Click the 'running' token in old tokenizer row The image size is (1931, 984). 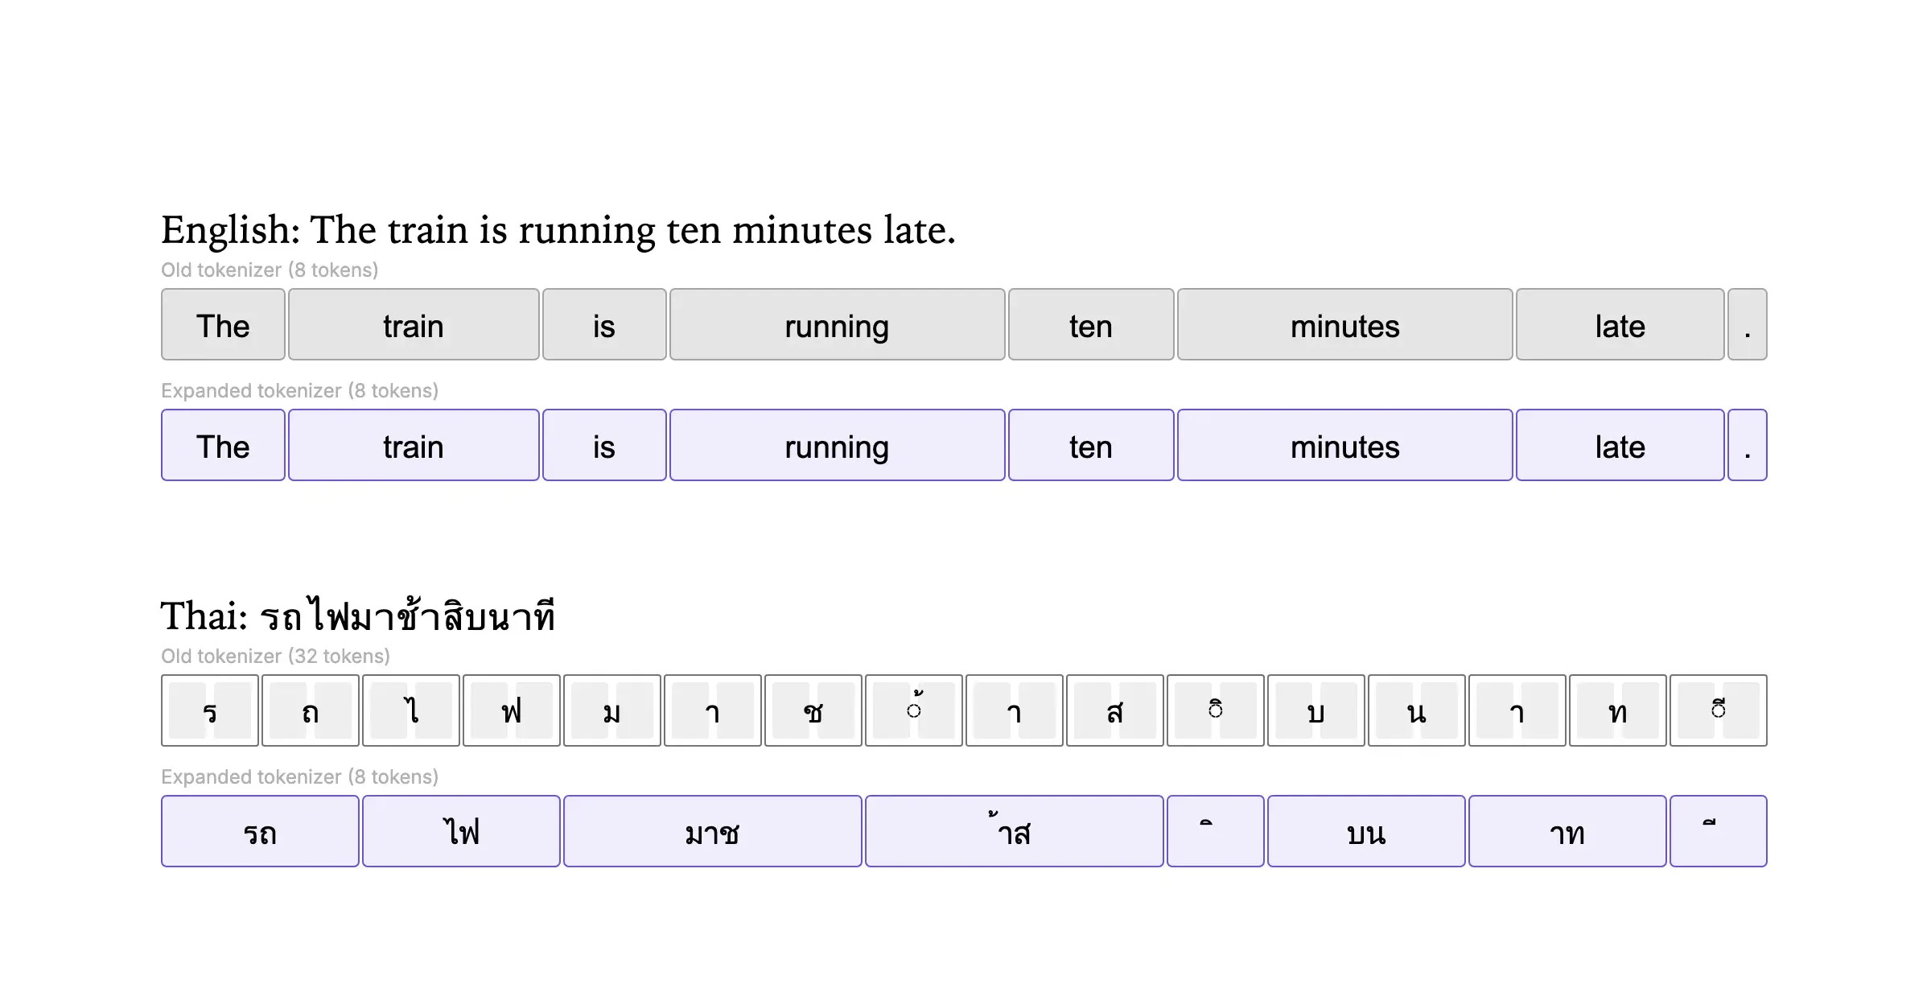[837, 324]
